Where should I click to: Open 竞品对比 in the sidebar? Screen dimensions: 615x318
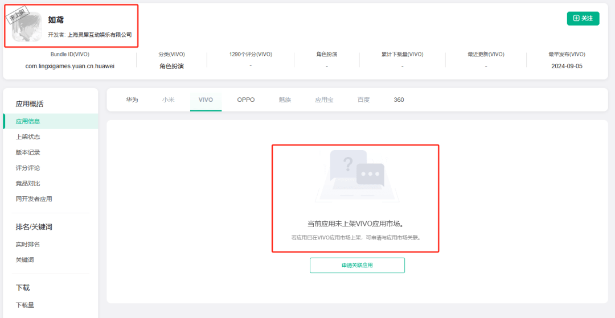tap(28, 183)
